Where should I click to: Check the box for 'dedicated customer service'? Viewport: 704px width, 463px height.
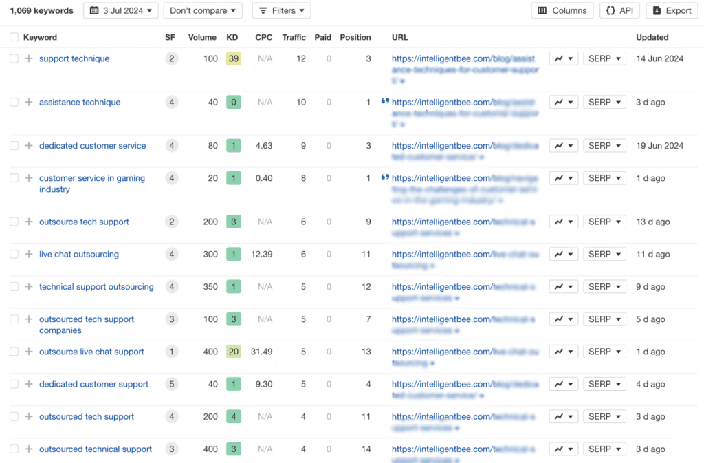pos(14,146)
